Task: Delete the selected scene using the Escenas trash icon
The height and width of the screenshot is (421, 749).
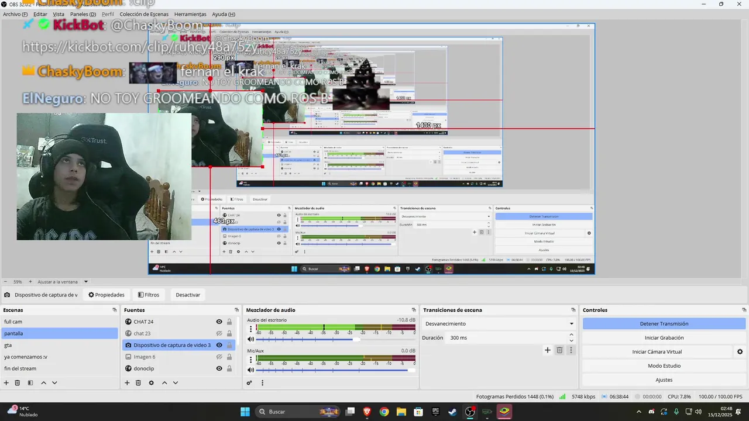Action: click(18, 383)
